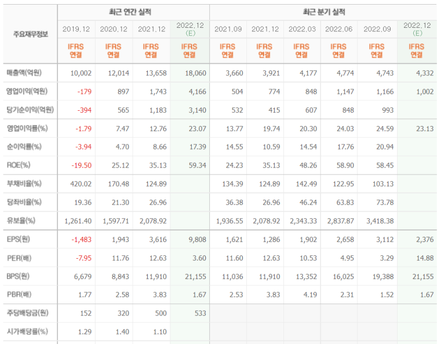Click the 최근 연간 실적 header
Screen dimensions: 448x344
point(130,12)
